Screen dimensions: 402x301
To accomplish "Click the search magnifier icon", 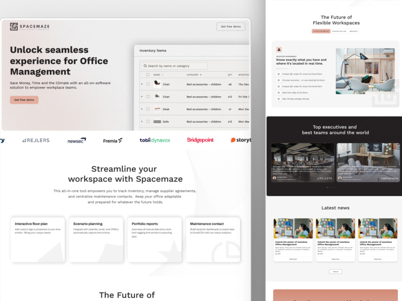I will (145, 66).
